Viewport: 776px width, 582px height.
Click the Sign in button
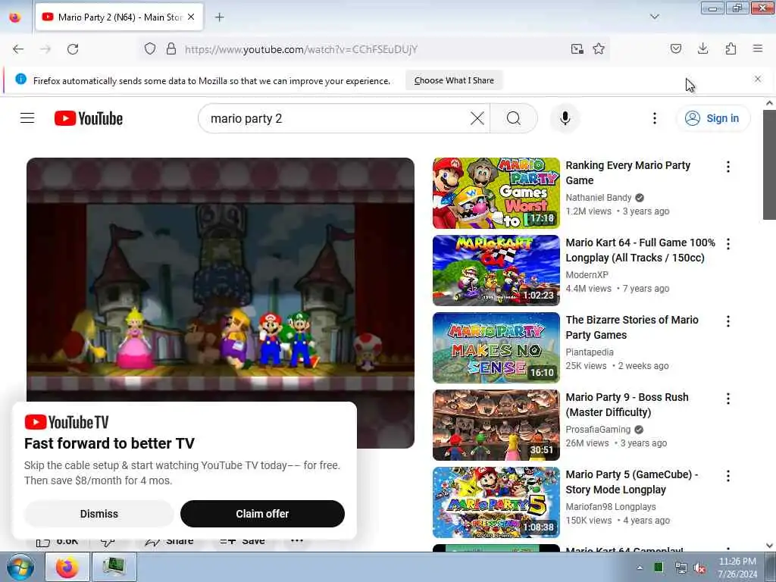[712, 118]
